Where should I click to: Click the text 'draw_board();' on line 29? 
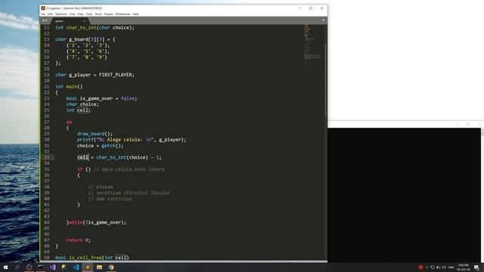click(95, 134)
